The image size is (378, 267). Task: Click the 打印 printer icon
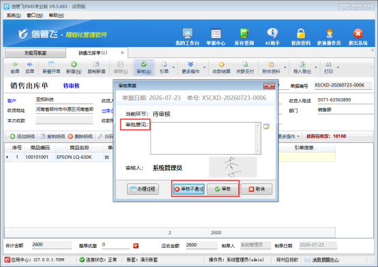click(x=328, y=67)
